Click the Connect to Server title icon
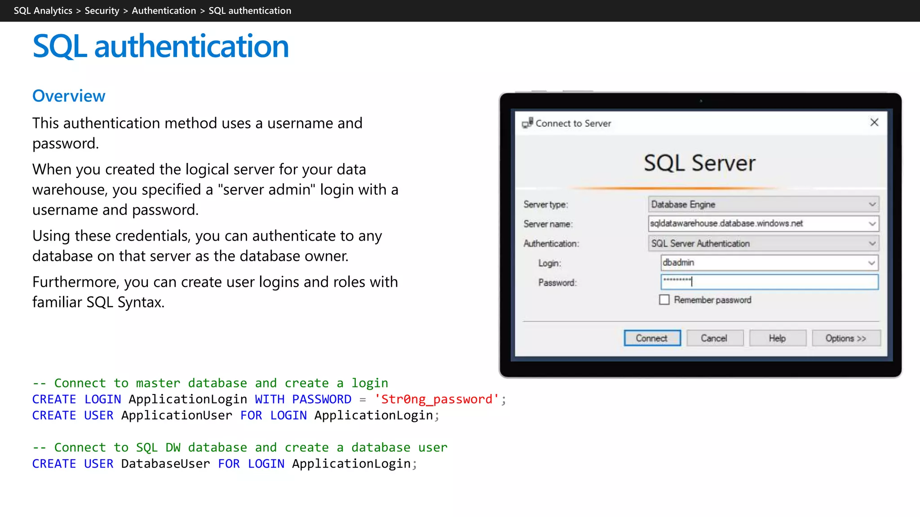Image resolution: width=920 pixels, height=517 pixels. (x=527, y=123)
